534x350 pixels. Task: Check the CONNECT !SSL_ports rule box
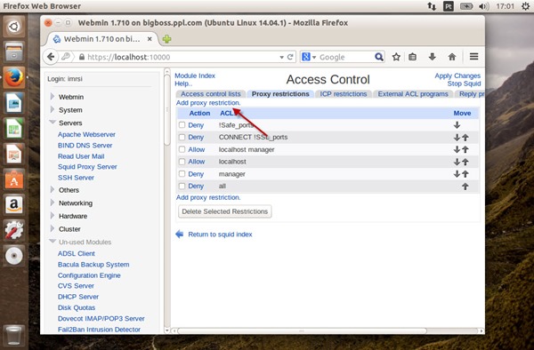click(x=182, y=137)
